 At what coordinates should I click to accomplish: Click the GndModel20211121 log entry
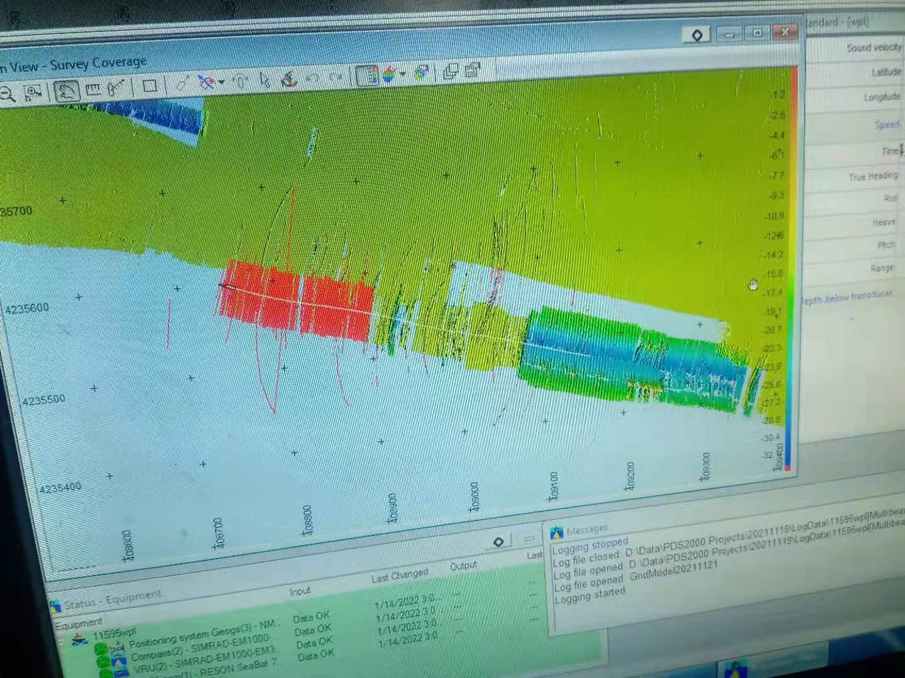coord(673,570)
